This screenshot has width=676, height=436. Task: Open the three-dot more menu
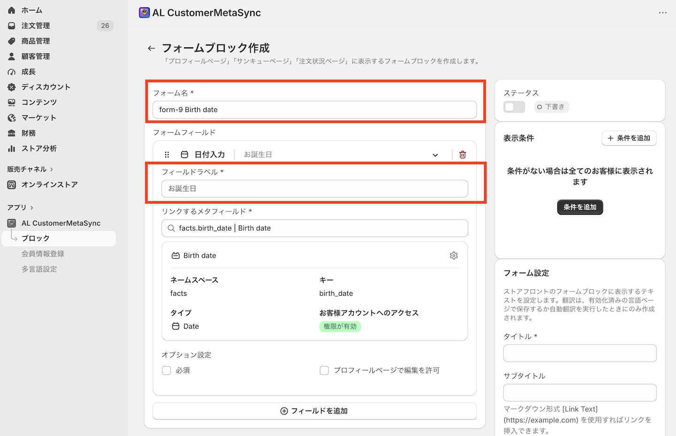coord(662,13)
